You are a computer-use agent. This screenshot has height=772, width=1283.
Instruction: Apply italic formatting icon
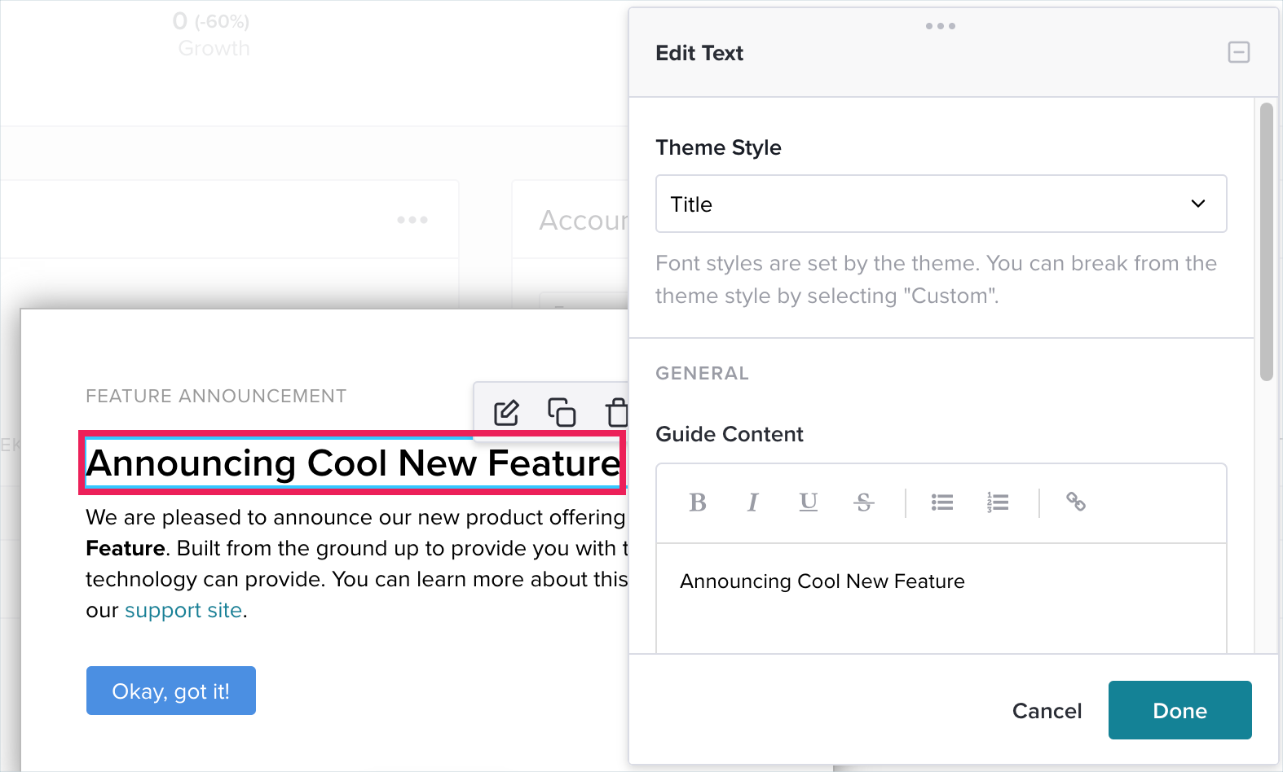point(752,502)
